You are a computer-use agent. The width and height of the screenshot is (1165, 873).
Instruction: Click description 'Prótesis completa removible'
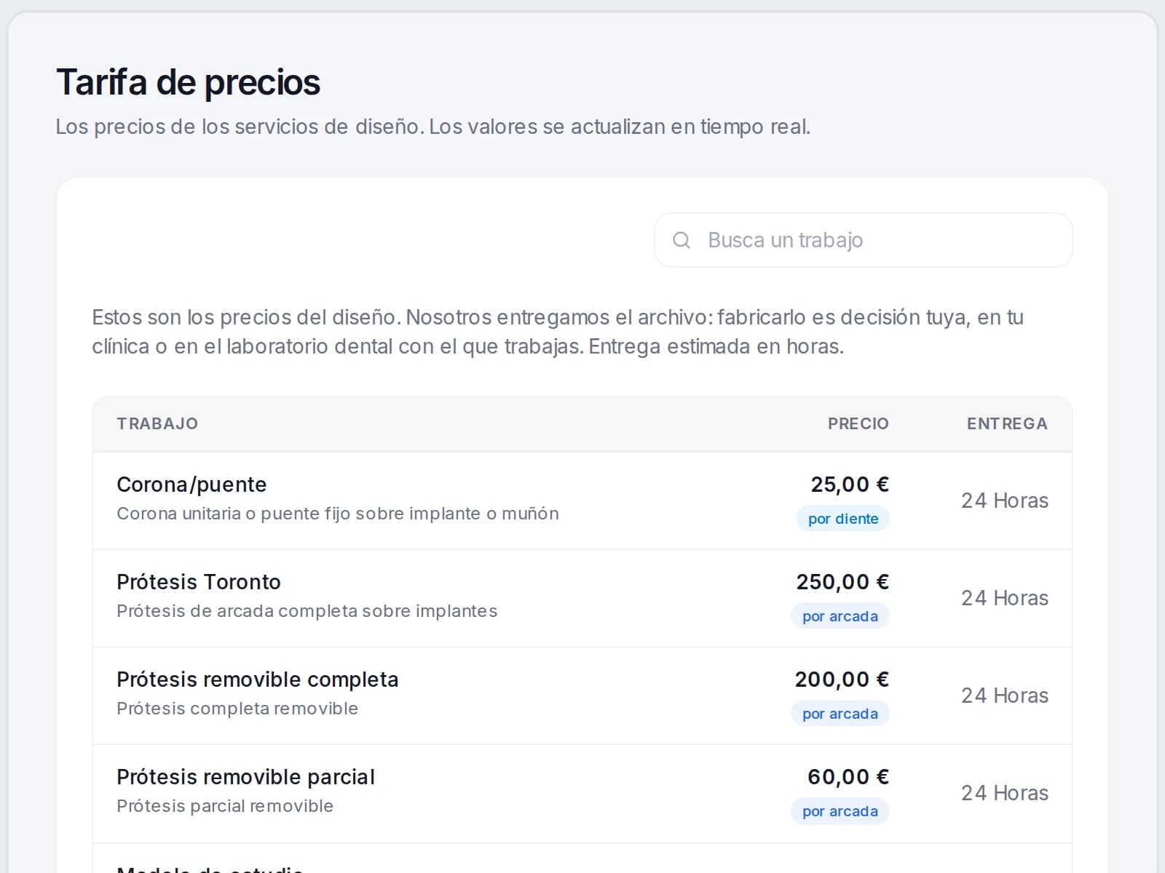[237, 709]
